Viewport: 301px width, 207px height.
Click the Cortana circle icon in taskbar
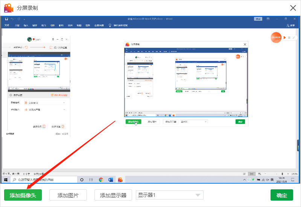82,180
